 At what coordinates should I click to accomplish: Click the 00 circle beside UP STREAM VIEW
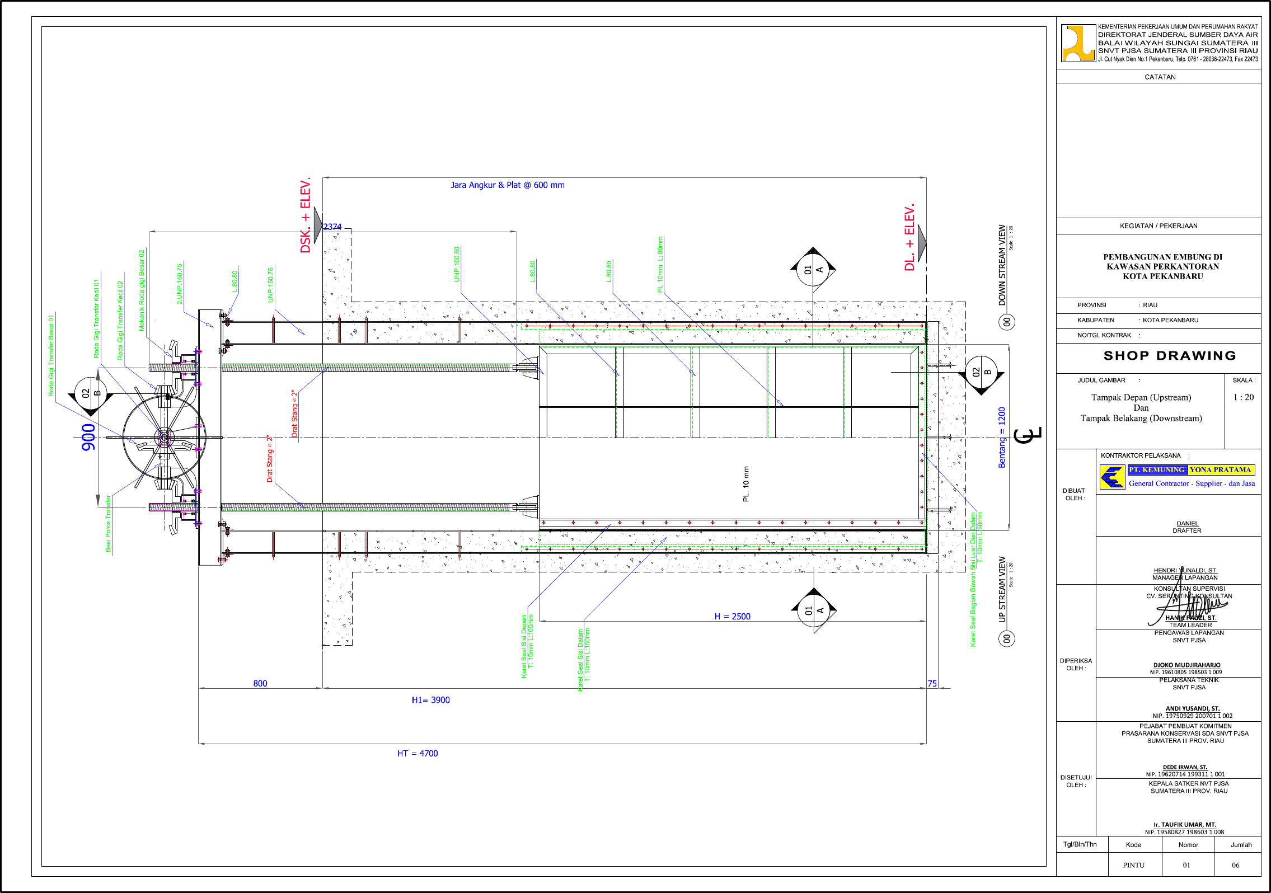[x=1007, y=638]
